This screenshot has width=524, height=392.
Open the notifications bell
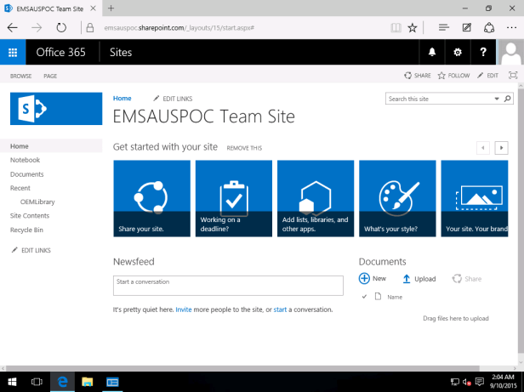click(432, 53)
